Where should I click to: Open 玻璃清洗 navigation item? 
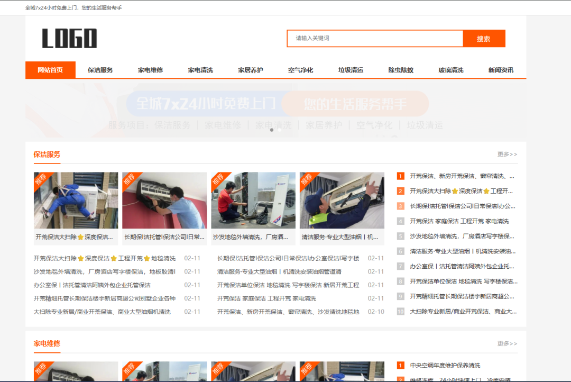pos(451,70)
